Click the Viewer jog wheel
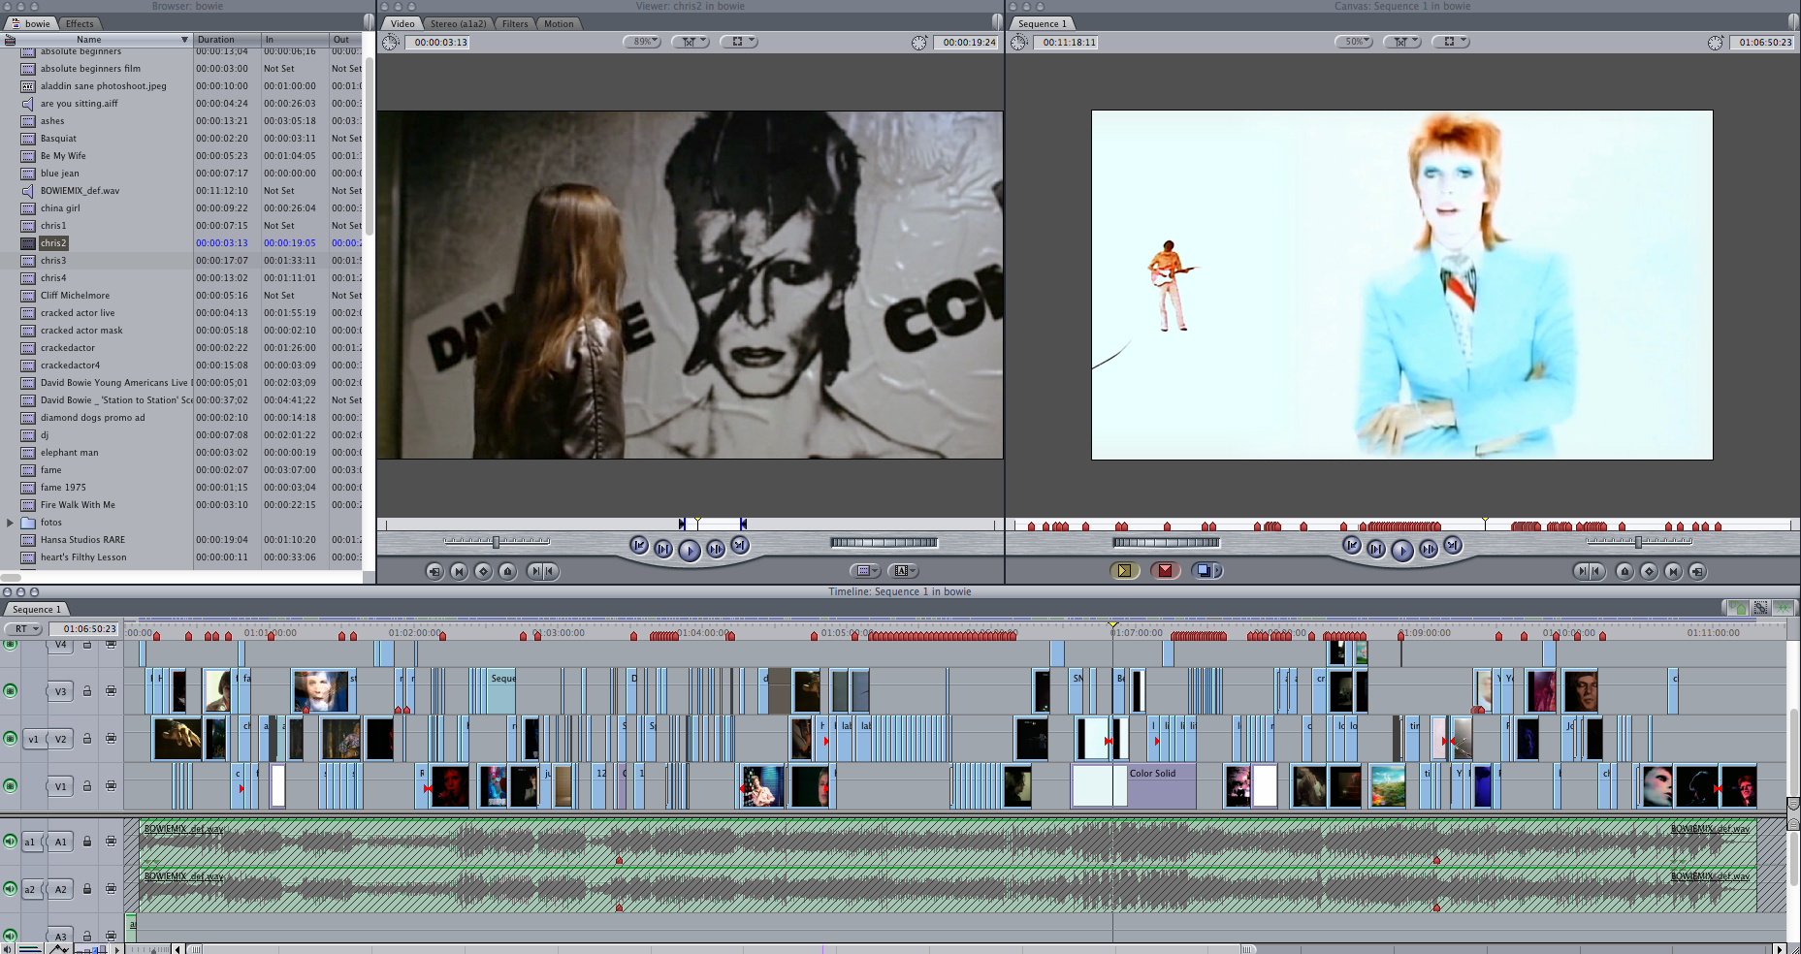This screenshot has width=1801, height=954. (x=884, y=542)
